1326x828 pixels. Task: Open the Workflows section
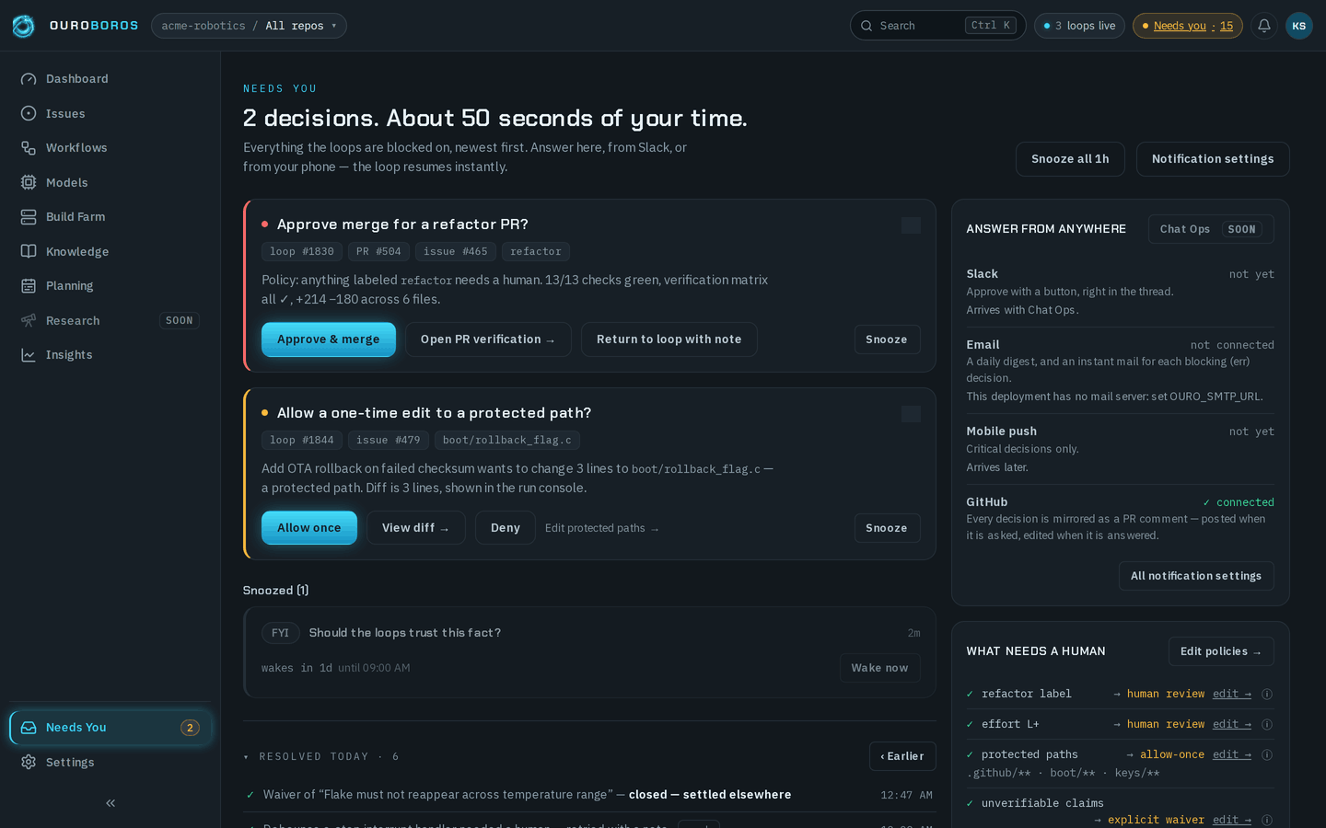pyautogui.click(x=110, y=148)
